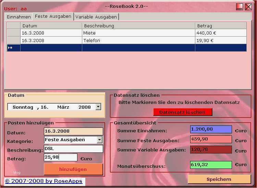The image size is (257, 188).
Task: Select year 2008 in the date picker
Action: 85,107
